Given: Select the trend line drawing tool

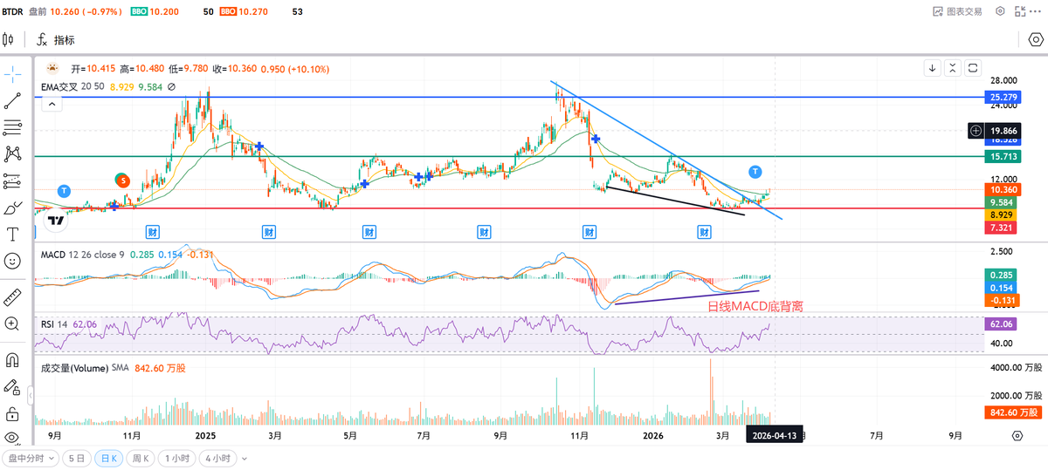Looking at the screenshot, I should pos(12,100).
